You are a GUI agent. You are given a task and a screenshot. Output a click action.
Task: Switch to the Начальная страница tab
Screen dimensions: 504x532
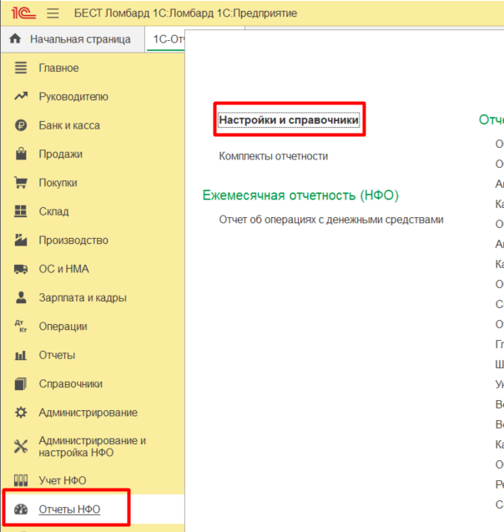[x=80, y=39]
